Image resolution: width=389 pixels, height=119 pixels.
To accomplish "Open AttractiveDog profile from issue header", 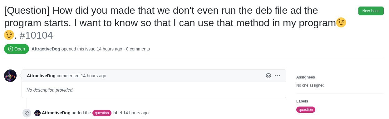I will 46,49.
